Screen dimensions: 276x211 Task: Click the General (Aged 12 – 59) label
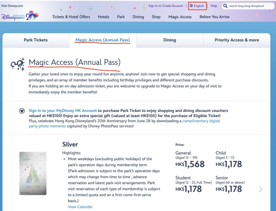click(187, 155)
